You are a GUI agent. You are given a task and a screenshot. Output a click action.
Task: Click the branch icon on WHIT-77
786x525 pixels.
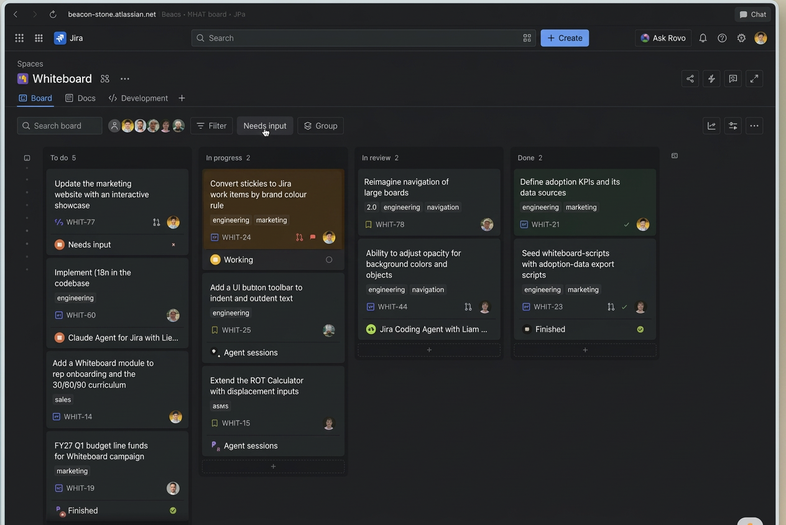point(156,222)
